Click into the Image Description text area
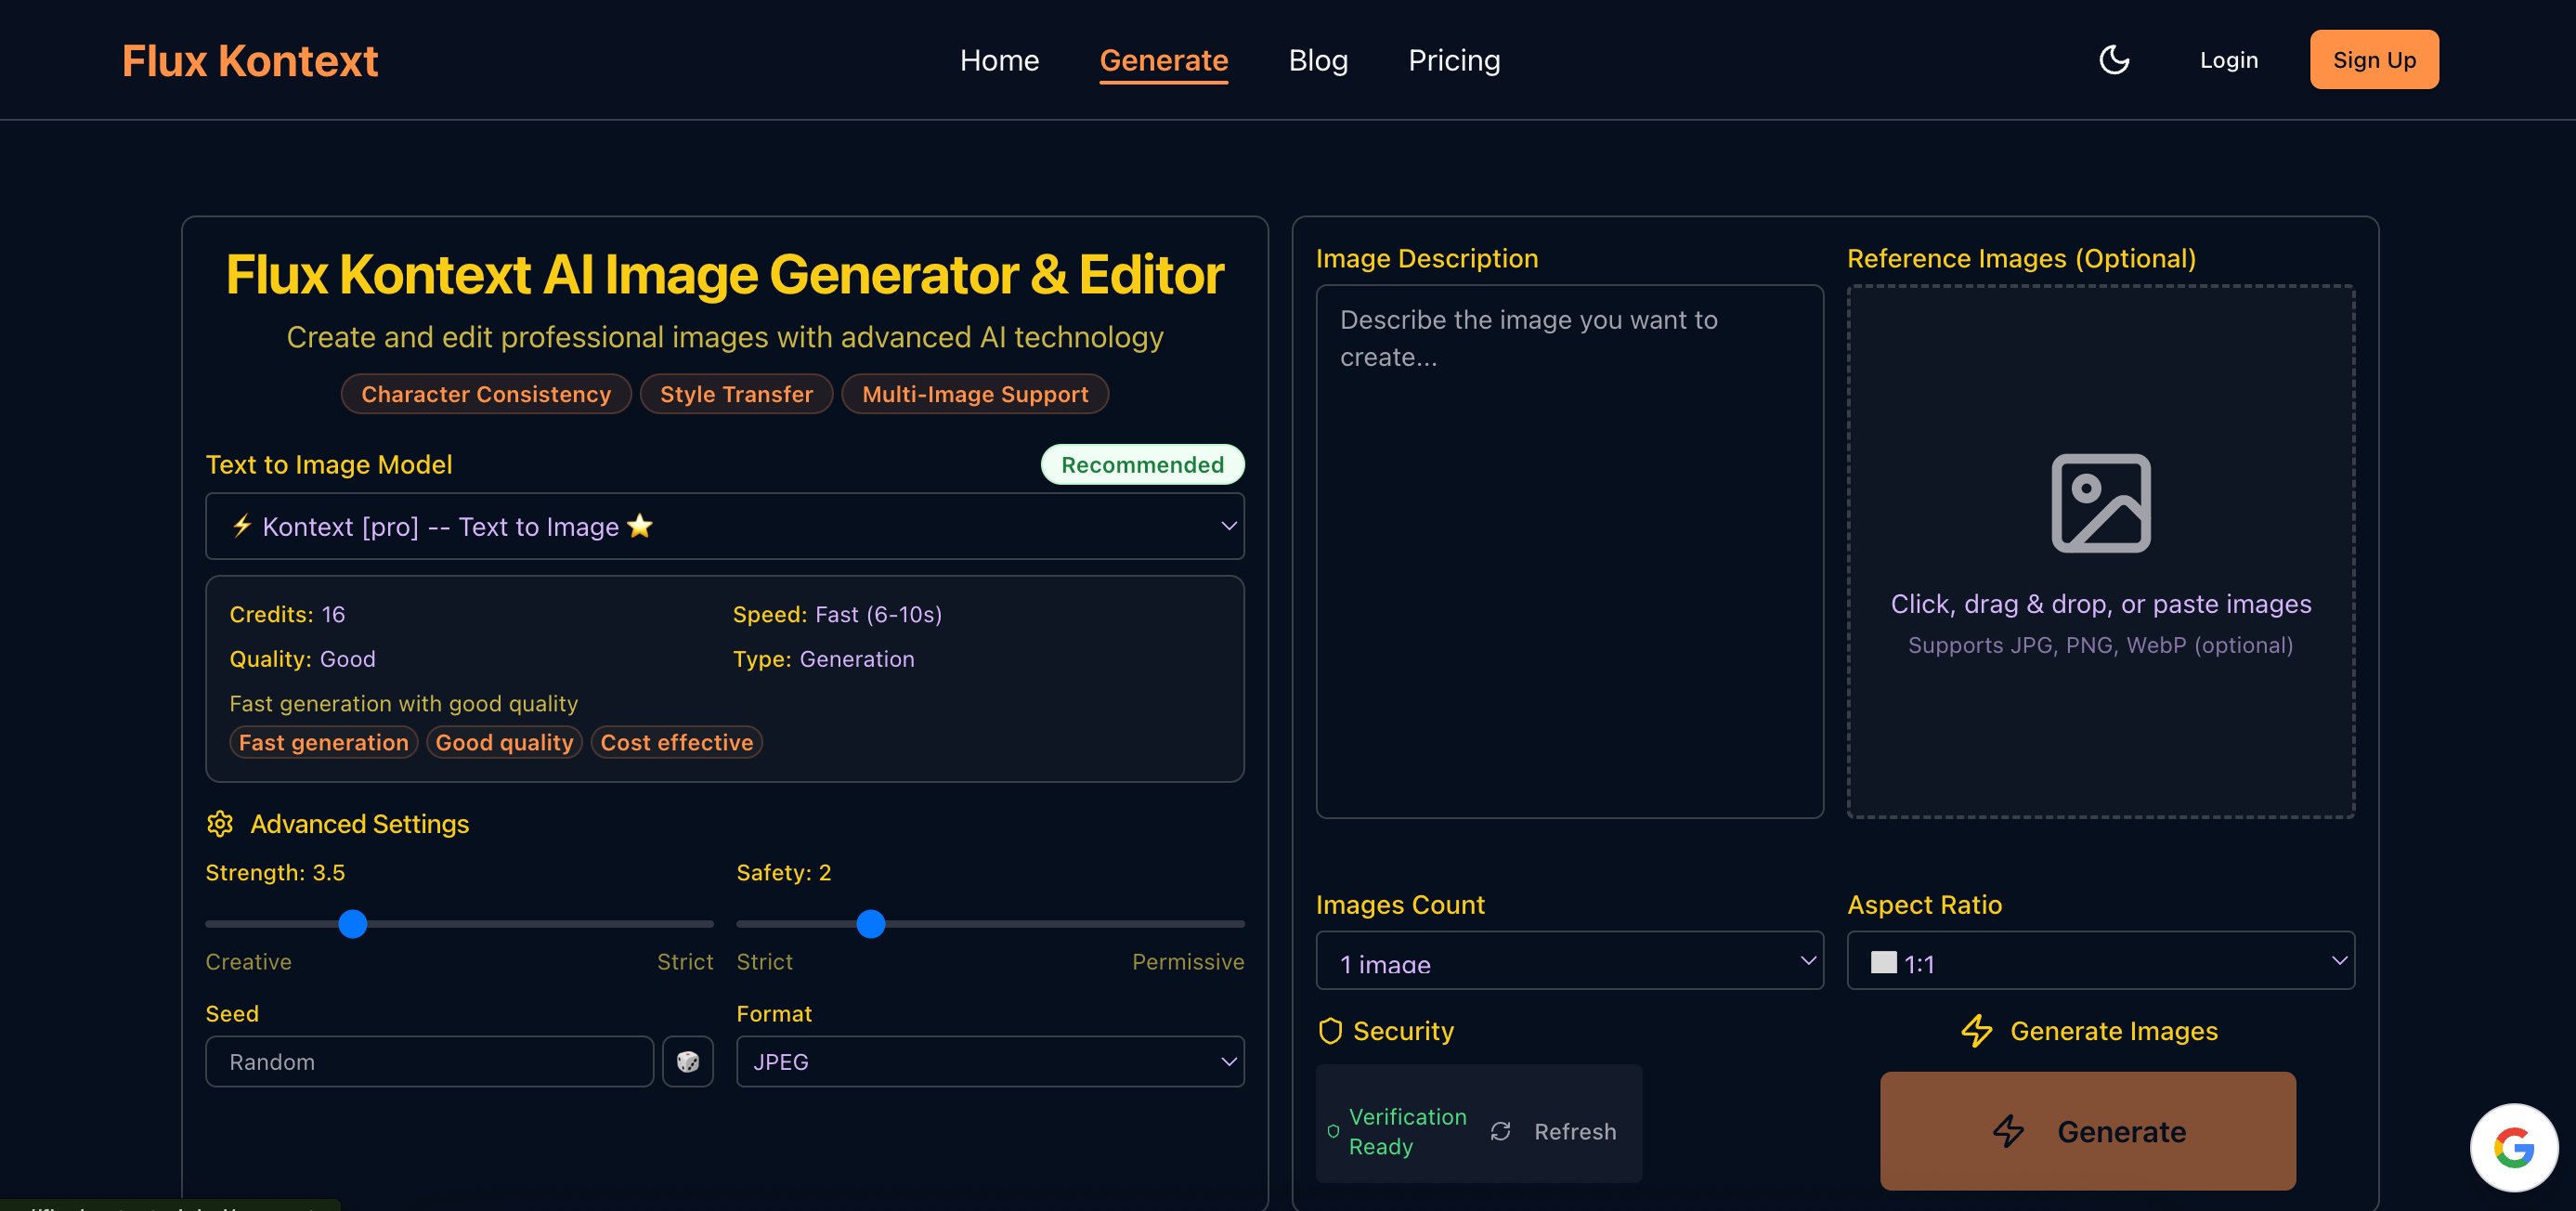The image size is (2576, 1211). 1569,551
